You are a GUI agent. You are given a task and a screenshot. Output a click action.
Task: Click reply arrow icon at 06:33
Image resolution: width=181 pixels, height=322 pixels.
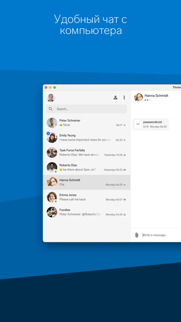(125, 140)
